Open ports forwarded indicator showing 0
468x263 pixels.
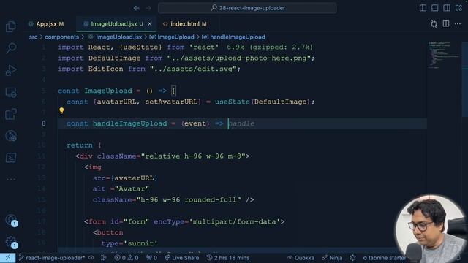coord(152,258)
